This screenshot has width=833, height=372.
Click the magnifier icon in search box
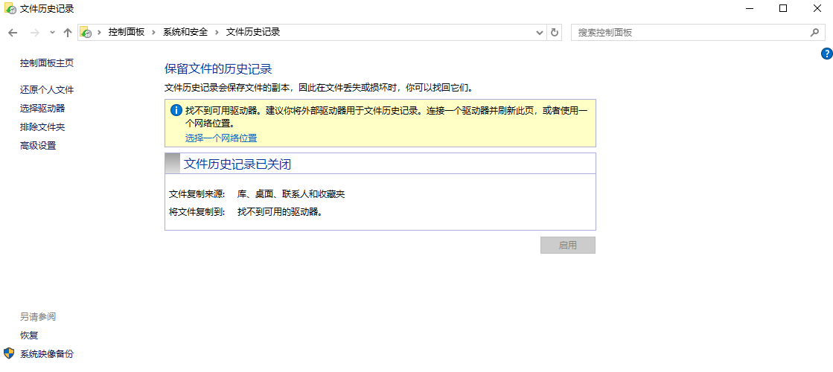(814, 33)
